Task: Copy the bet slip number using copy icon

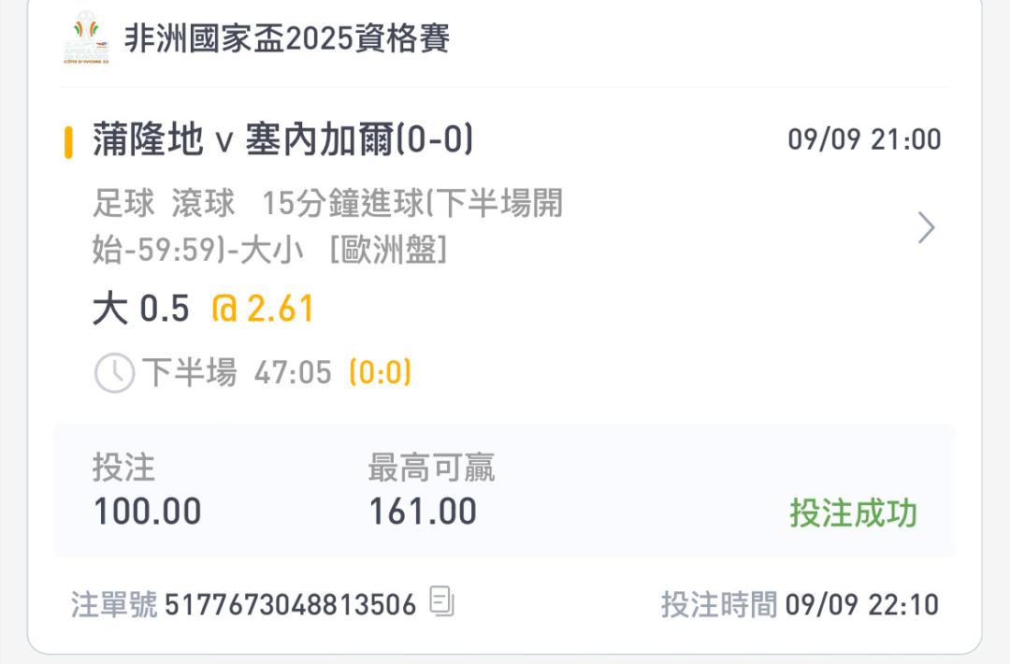Action: 441,601
